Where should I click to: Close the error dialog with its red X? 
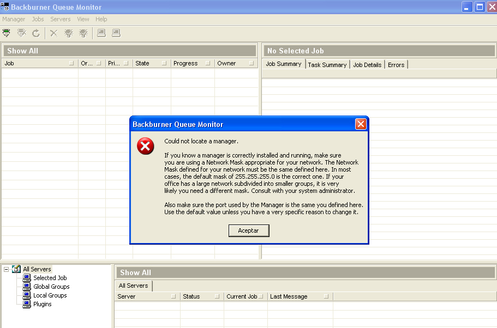[361, 124]
